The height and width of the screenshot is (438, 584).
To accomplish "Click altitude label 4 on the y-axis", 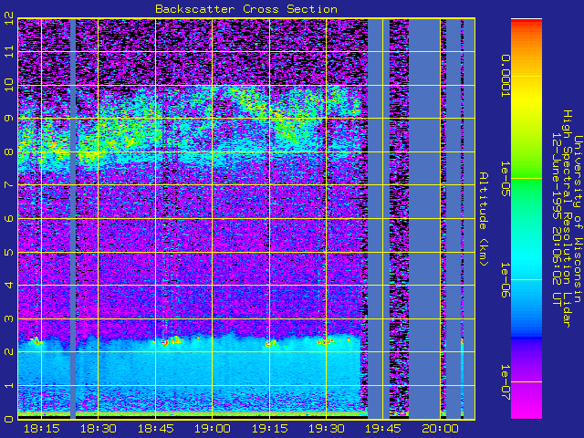I will click(x=9, y=285).
